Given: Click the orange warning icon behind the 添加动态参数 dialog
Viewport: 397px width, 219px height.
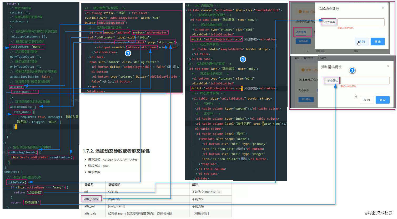Looking at the screenshot, I should 300,12.
